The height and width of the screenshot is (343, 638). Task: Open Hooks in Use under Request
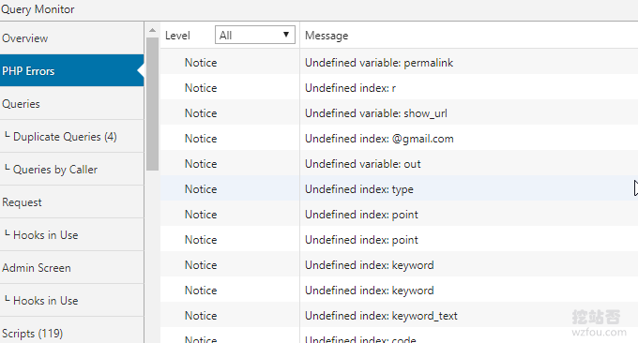point(71,235)
